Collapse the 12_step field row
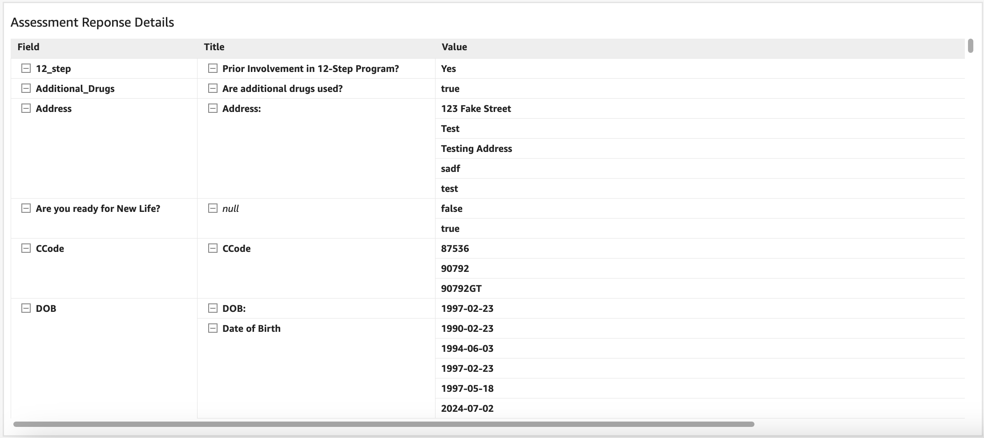The height and width of the screenshot is (438, 984). tap(26, 68)
